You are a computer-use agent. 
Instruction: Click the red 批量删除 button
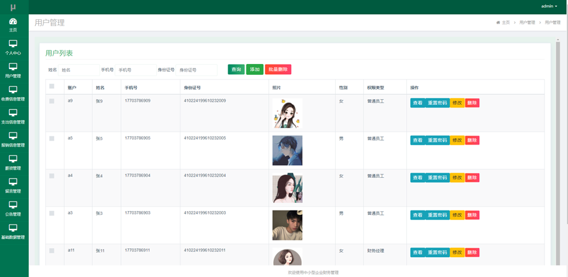[278, 69]
